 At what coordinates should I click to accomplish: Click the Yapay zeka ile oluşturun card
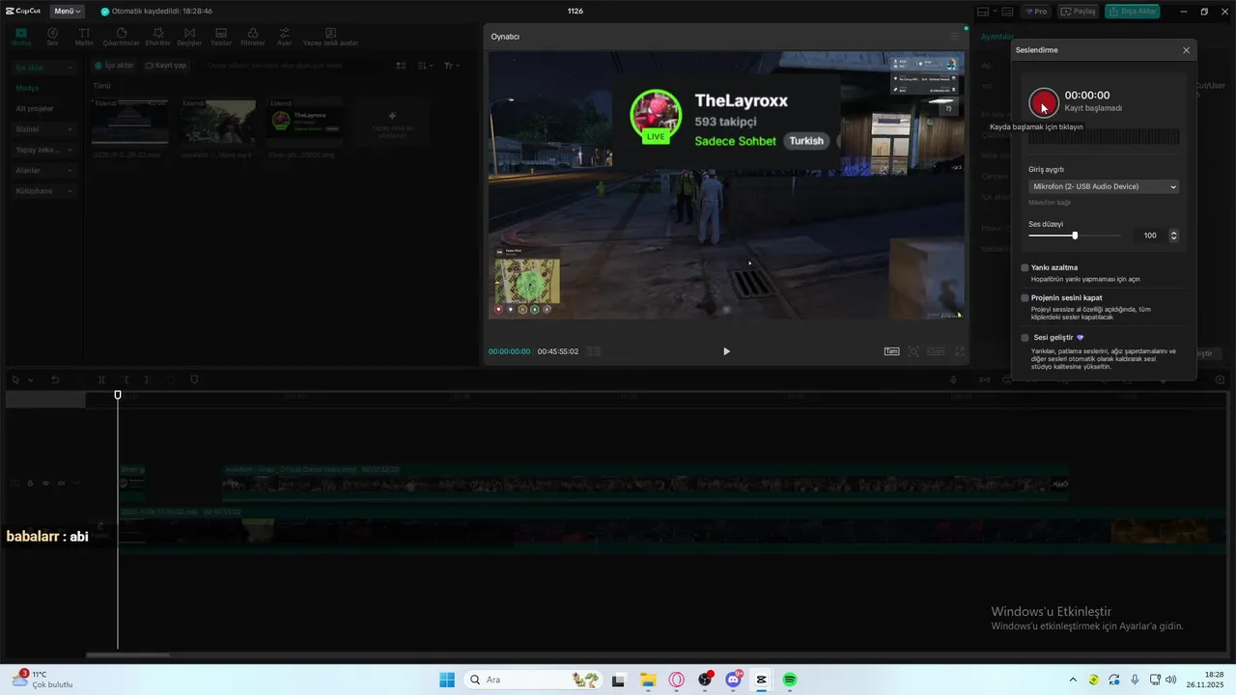[392, 121]
